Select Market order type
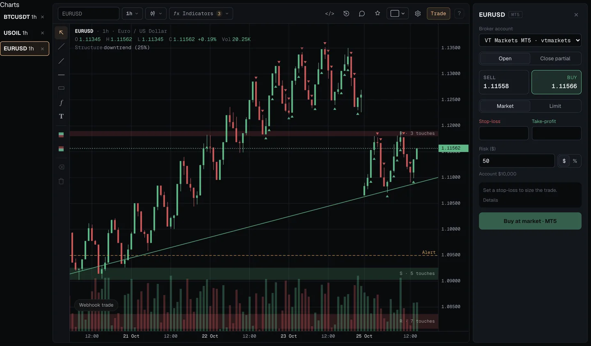Image resolution: width=591 pixels, height=346 pixels. click(505, 106)
